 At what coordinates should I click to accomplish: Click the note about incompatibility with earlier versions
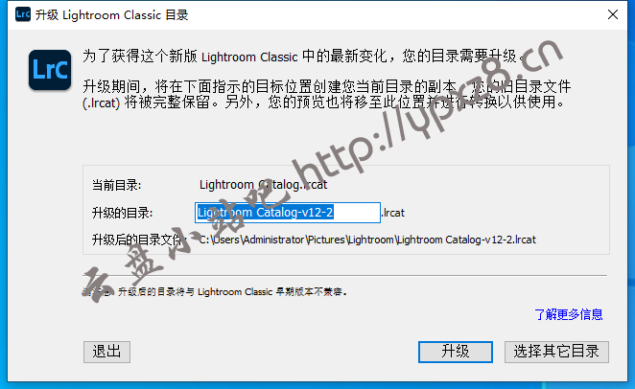pos(215,291)
